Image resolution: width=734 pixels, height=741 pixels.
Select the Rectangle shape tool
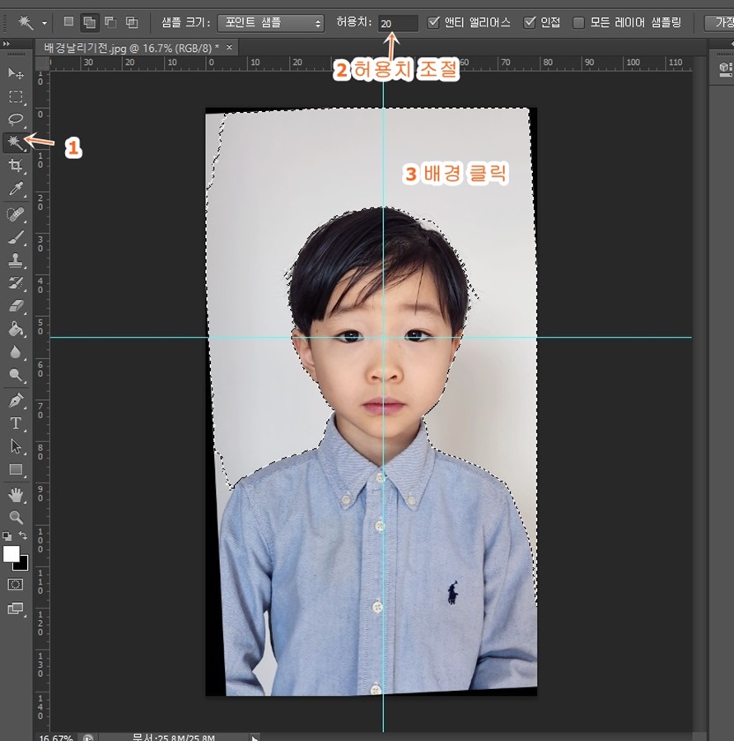point(16,469)
